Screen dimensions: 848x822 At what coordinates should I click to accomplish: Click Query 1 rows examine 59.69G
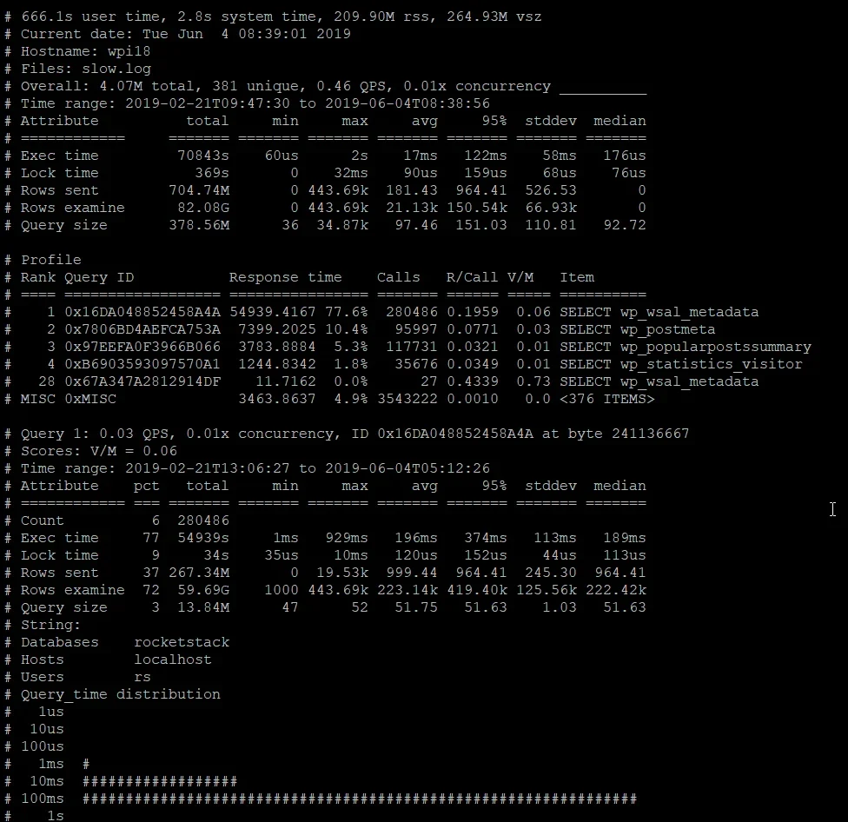[x=203, y=590]
